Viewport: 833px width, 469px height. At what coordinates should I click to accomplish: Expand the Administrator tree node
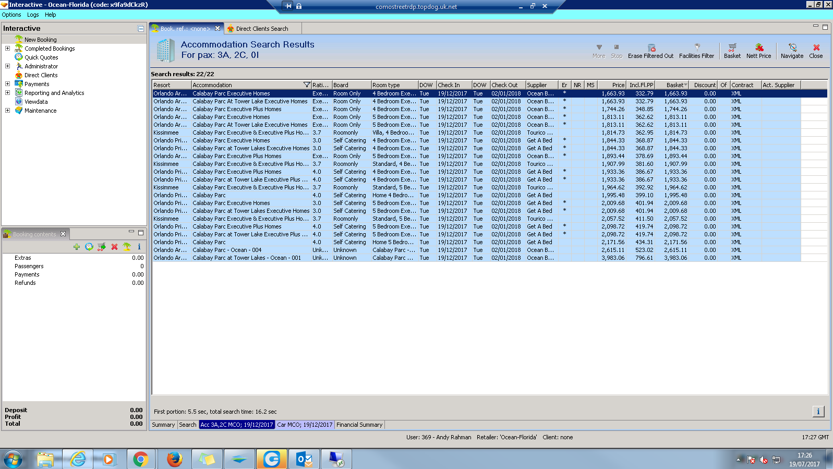[7, 66]
